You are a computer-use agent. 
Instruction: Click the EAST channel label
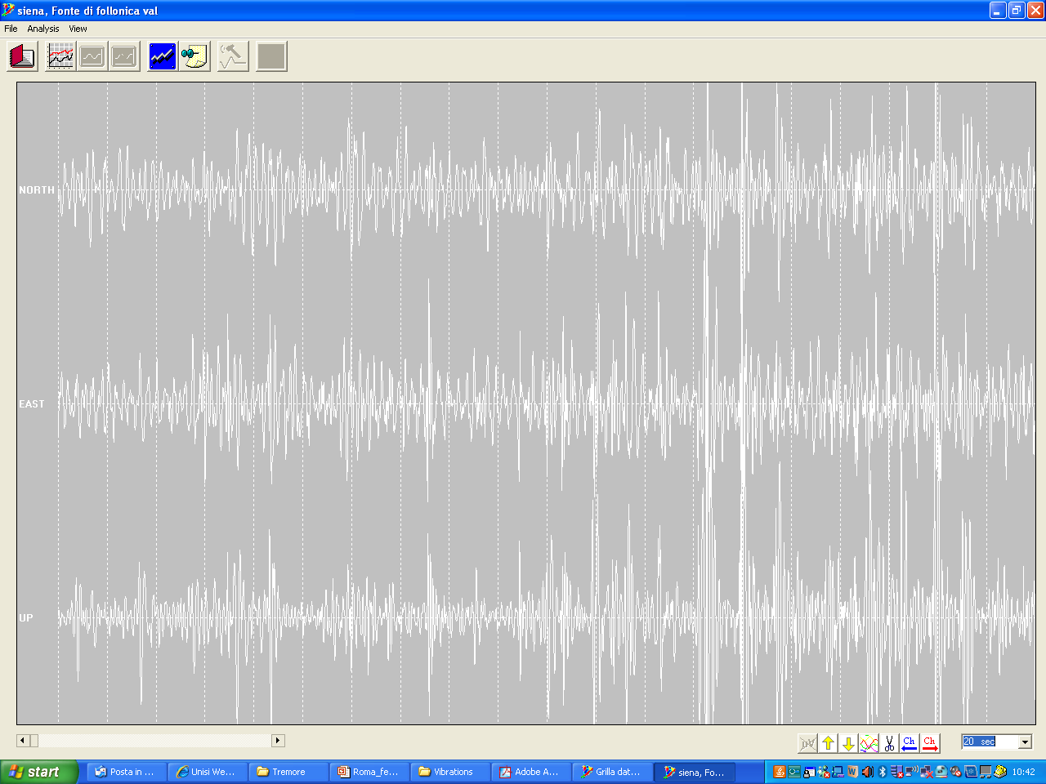(32, 403)
